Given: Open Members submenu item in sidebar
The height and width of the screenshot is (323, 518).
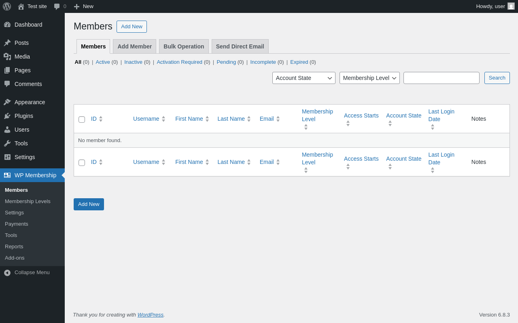Looking at the screenshot, I should (x=16, y=190).
